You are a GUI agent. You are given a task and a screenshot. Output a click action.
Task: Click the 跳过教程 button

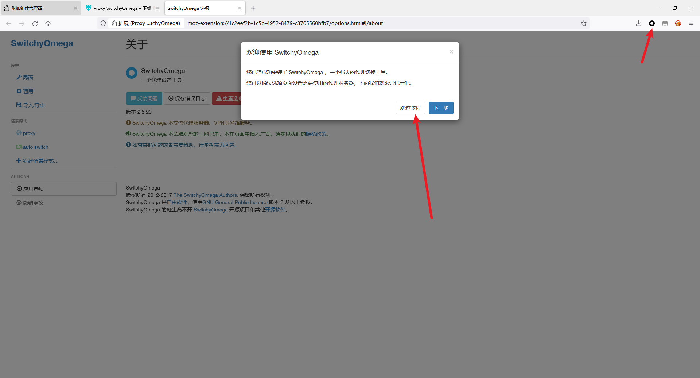click(411, 108)
